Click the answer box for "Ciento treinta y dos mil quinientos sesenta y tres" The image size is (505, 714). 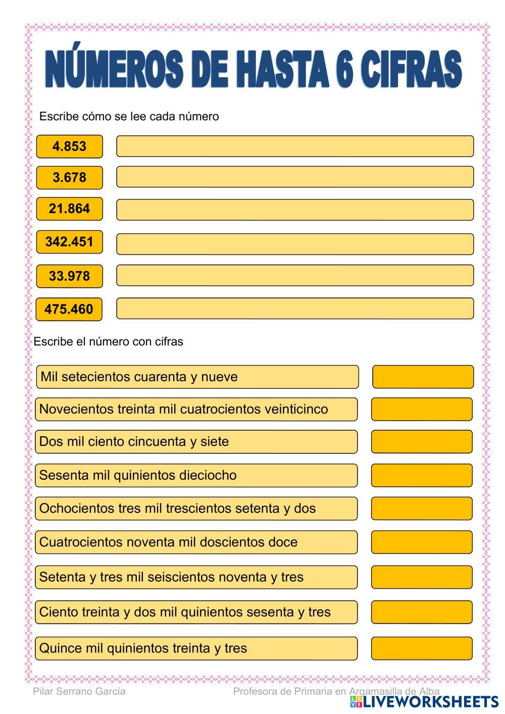coord(422,613)
